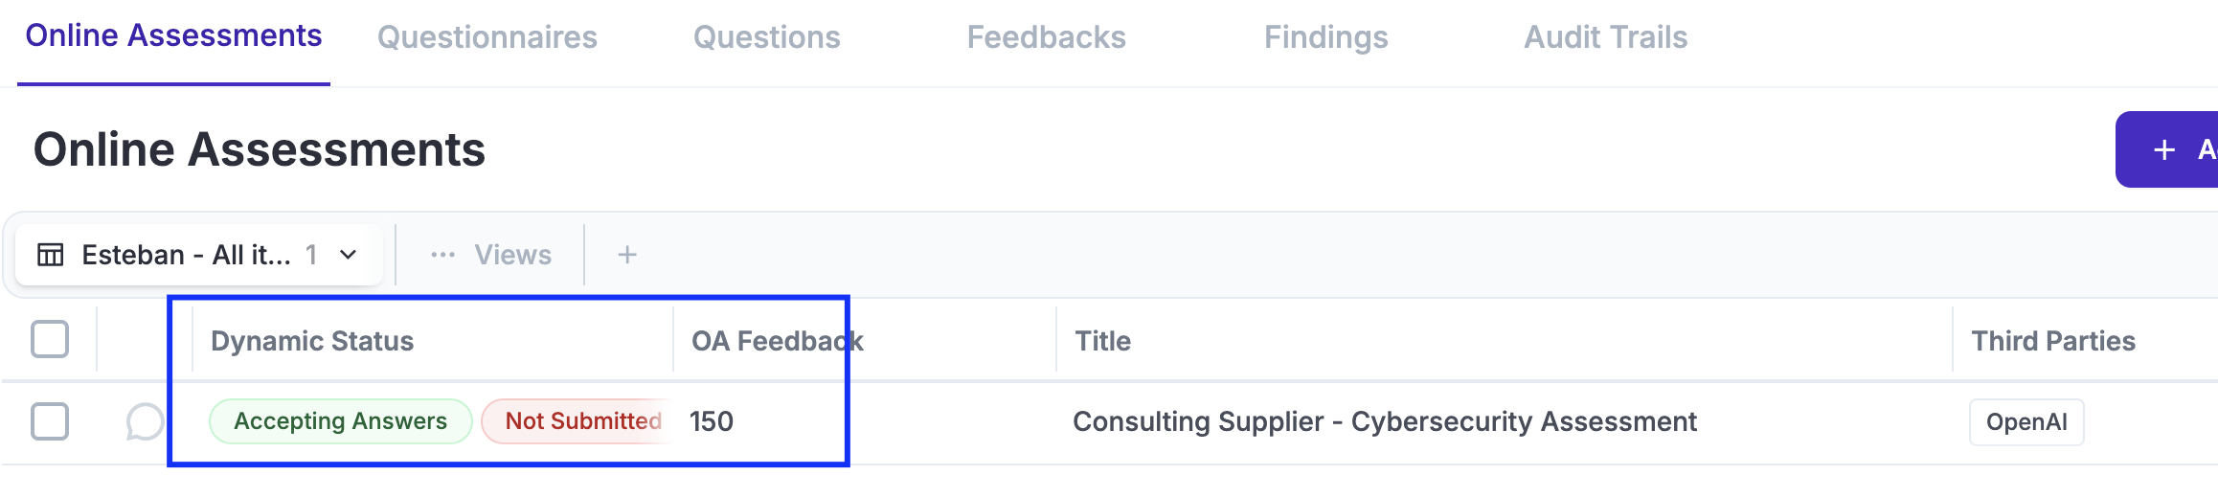Open the Questions tab
Image resolution: width=2218 pixels, height=498 pixels.
tap(766, 37)
